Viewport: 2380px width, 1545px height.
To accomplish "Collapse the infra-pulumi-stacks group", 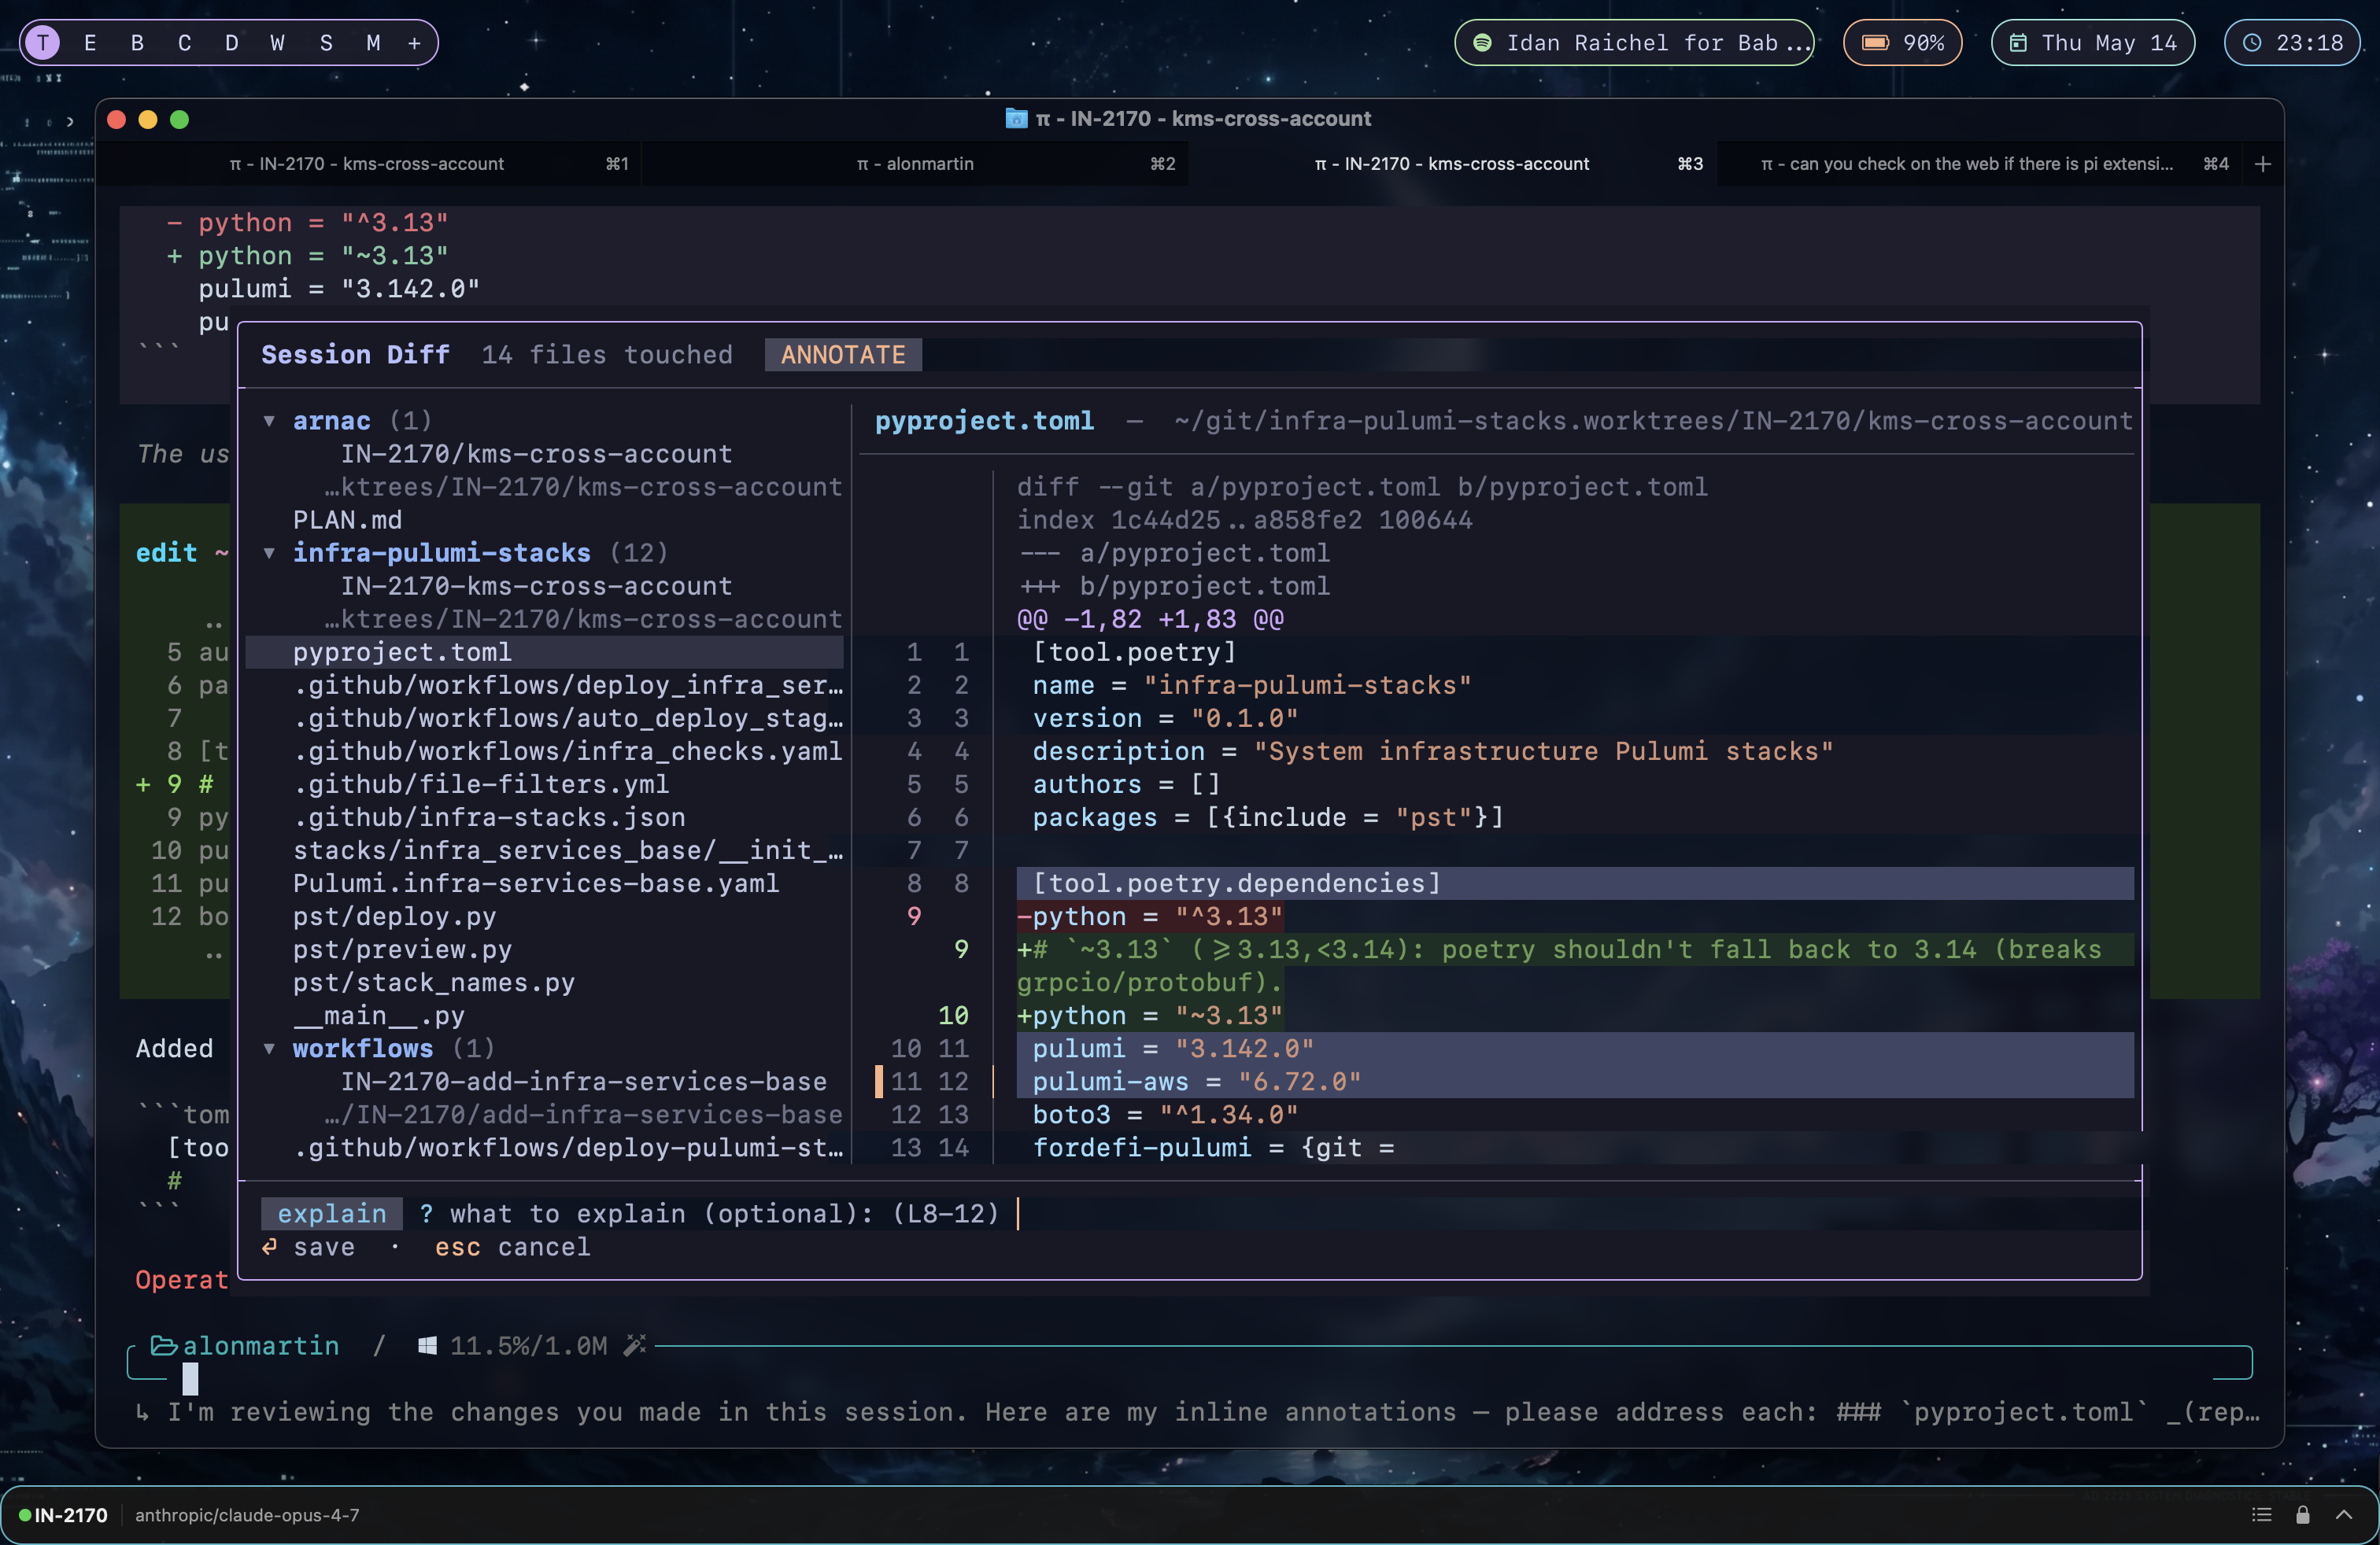I will (269, 553).
